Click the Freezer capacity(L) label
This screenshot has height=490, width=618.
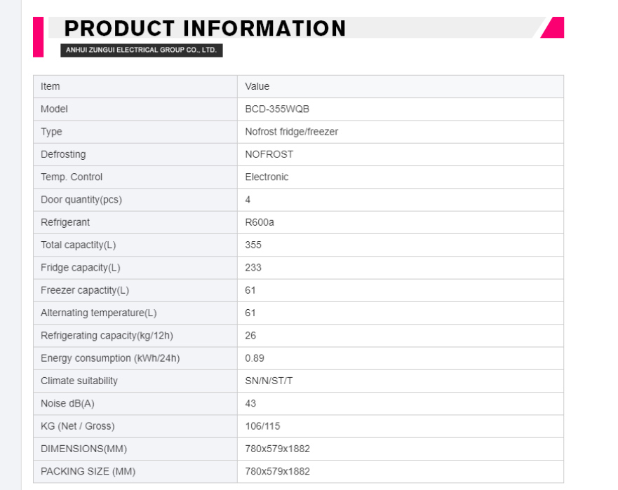[85, 290]
